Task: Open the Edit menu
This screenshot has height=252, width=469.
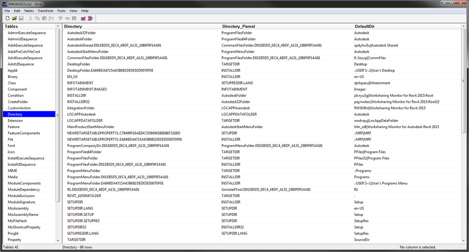Action: pyautogui.click(x=17, y=11)
